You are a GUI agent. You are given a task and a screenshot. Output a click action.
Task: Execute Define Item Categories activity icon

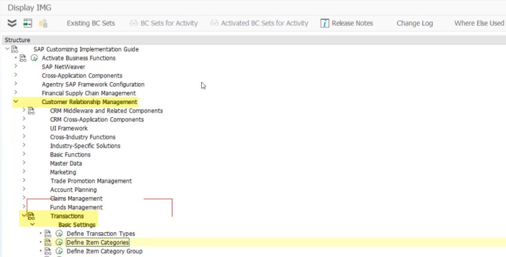59,242
